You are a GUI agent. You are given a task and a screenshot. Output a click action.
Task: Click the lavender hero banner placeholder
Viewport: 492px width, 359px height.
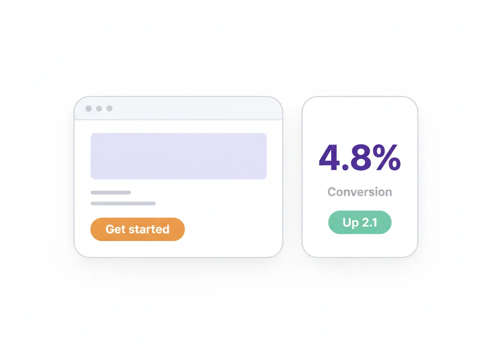pyautogui.click(x=179, y=156)
